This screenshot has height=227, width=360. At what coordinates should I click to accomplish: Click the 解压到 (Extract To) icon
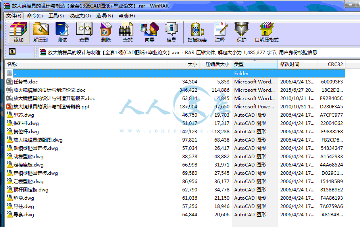[40, 32]
